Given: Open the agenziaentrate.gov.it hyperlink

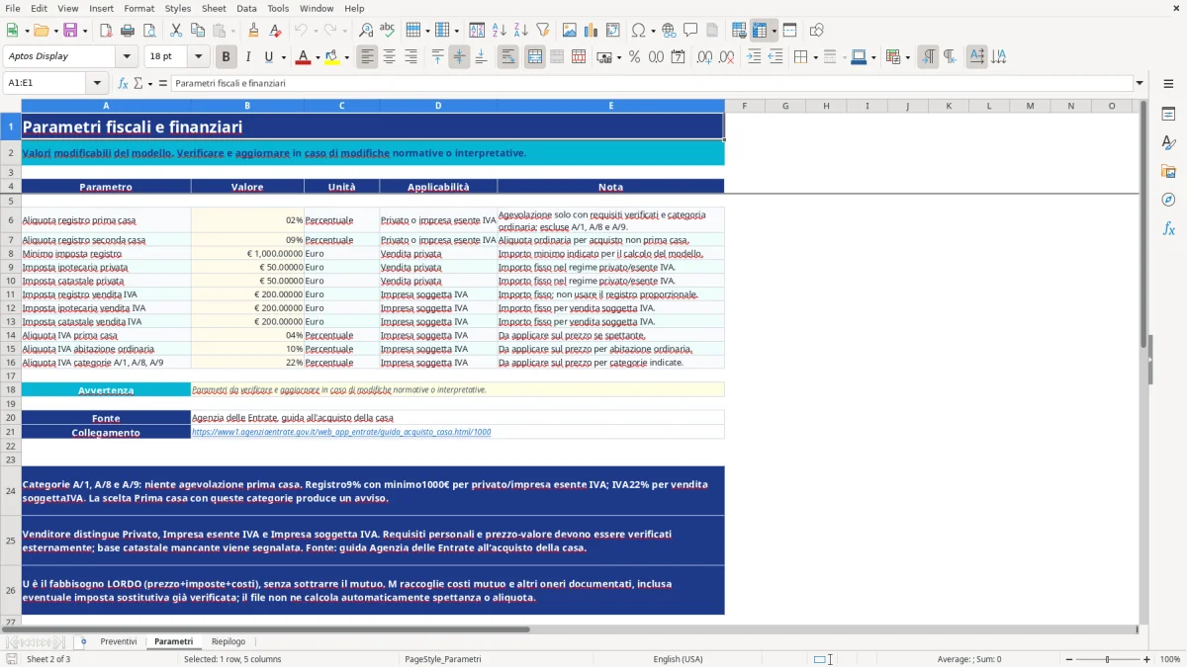Looking at the screenshot, I should click(341, 432).
